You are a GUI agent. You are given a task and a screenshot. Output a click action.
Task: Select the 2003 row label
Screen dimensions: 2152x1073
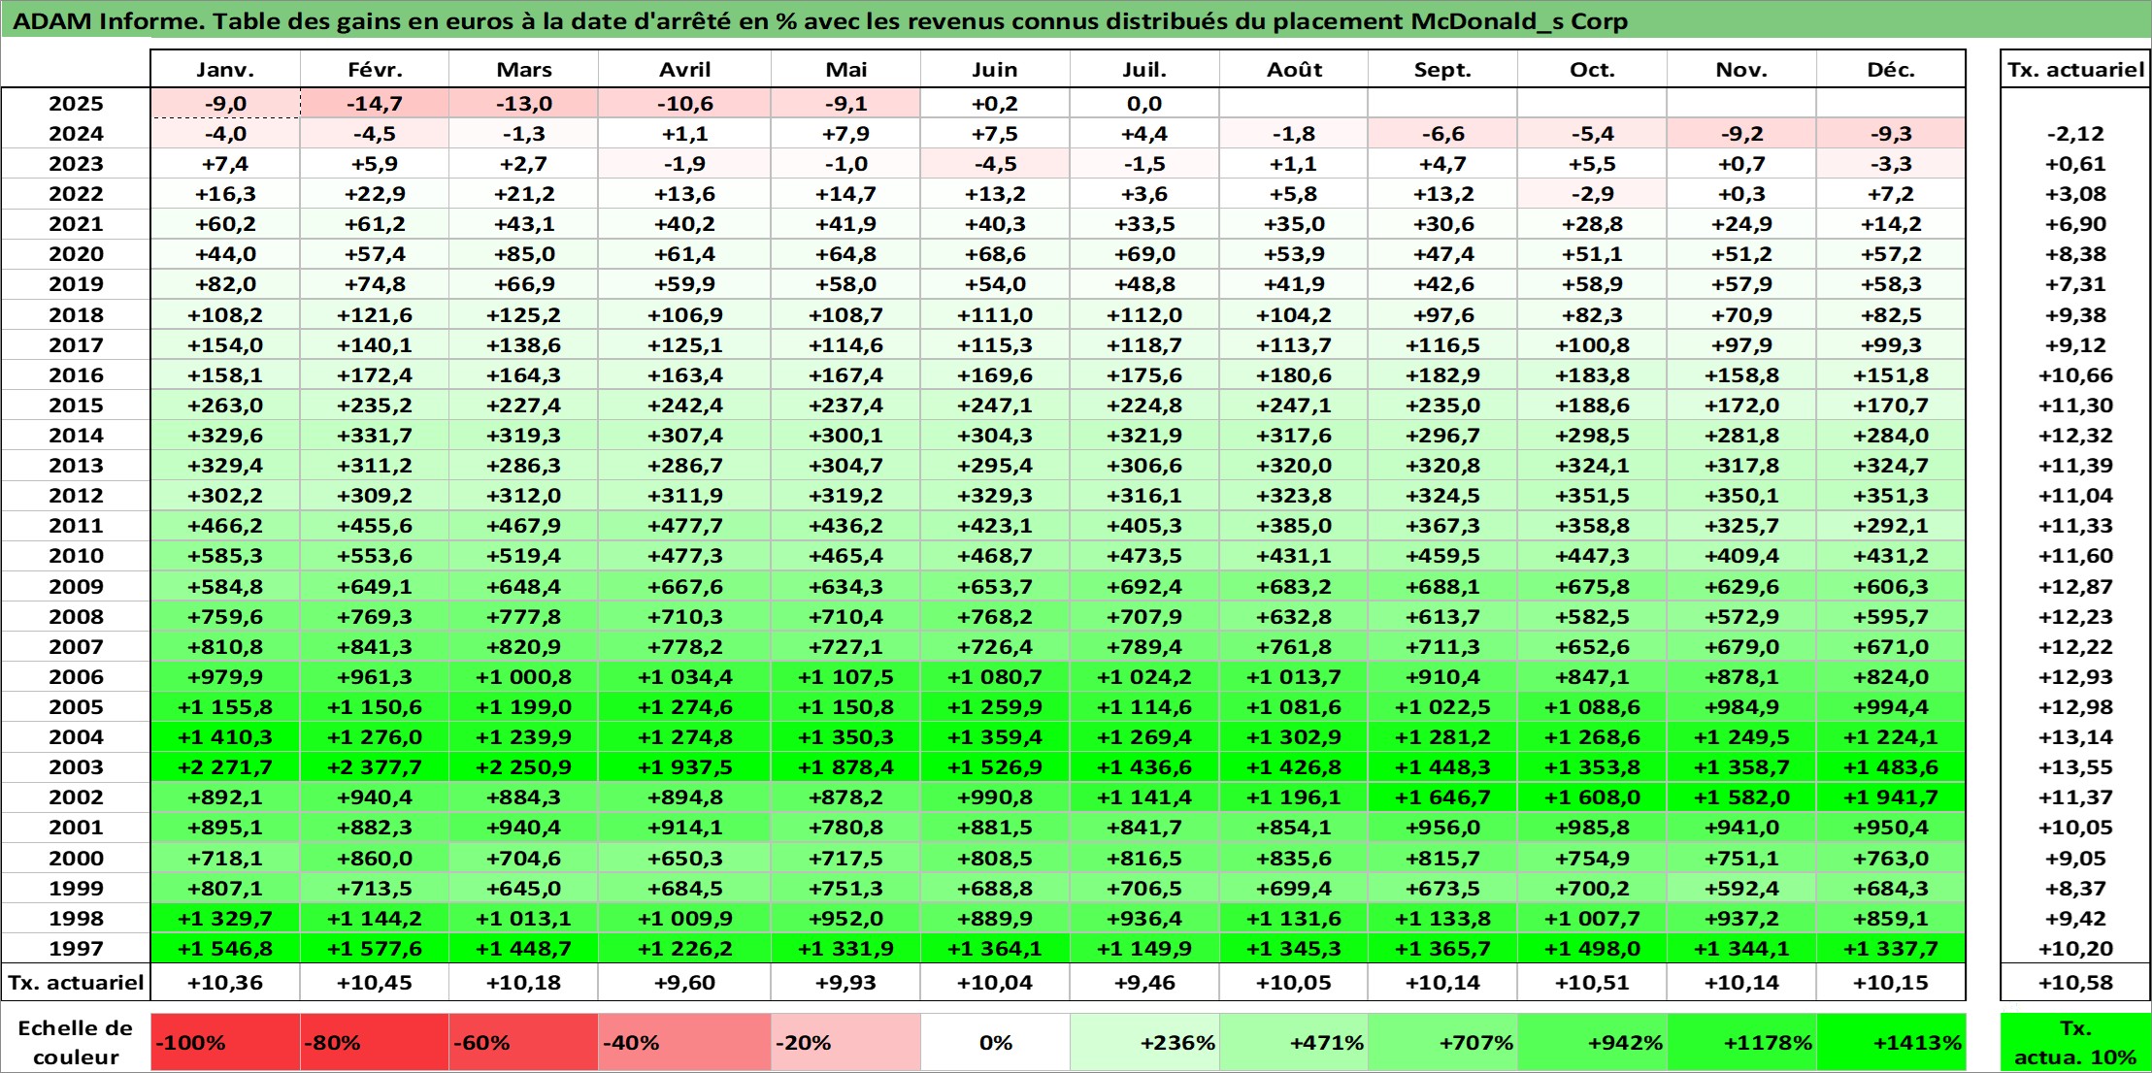click(76, 767)
